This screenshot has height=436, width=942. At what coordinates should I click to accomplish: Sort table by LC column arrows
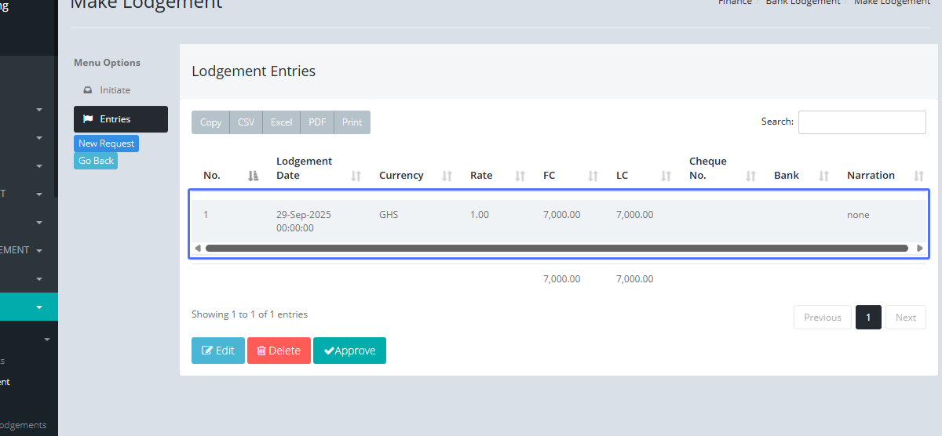click(666, 176)
